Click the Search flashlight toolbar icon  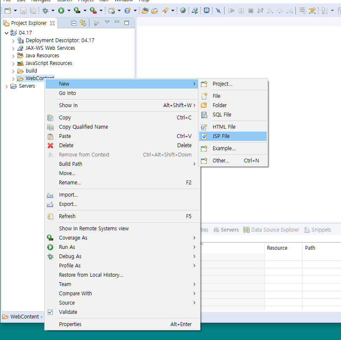tap(165, 11)
